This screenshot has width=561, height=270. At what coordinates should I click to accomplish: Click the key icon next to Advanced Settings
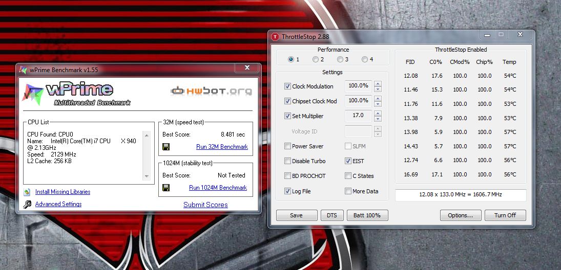click(x=27, y=204)
